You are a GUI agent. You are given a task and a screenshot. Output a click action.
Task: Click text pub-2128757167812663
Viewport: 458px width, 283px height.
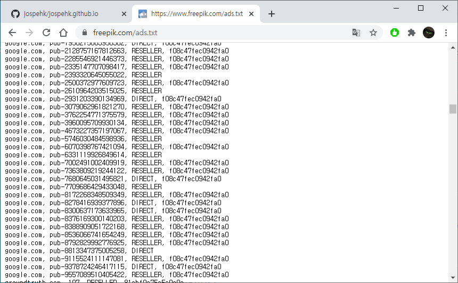pyautogui.click(x=88, y=51)
